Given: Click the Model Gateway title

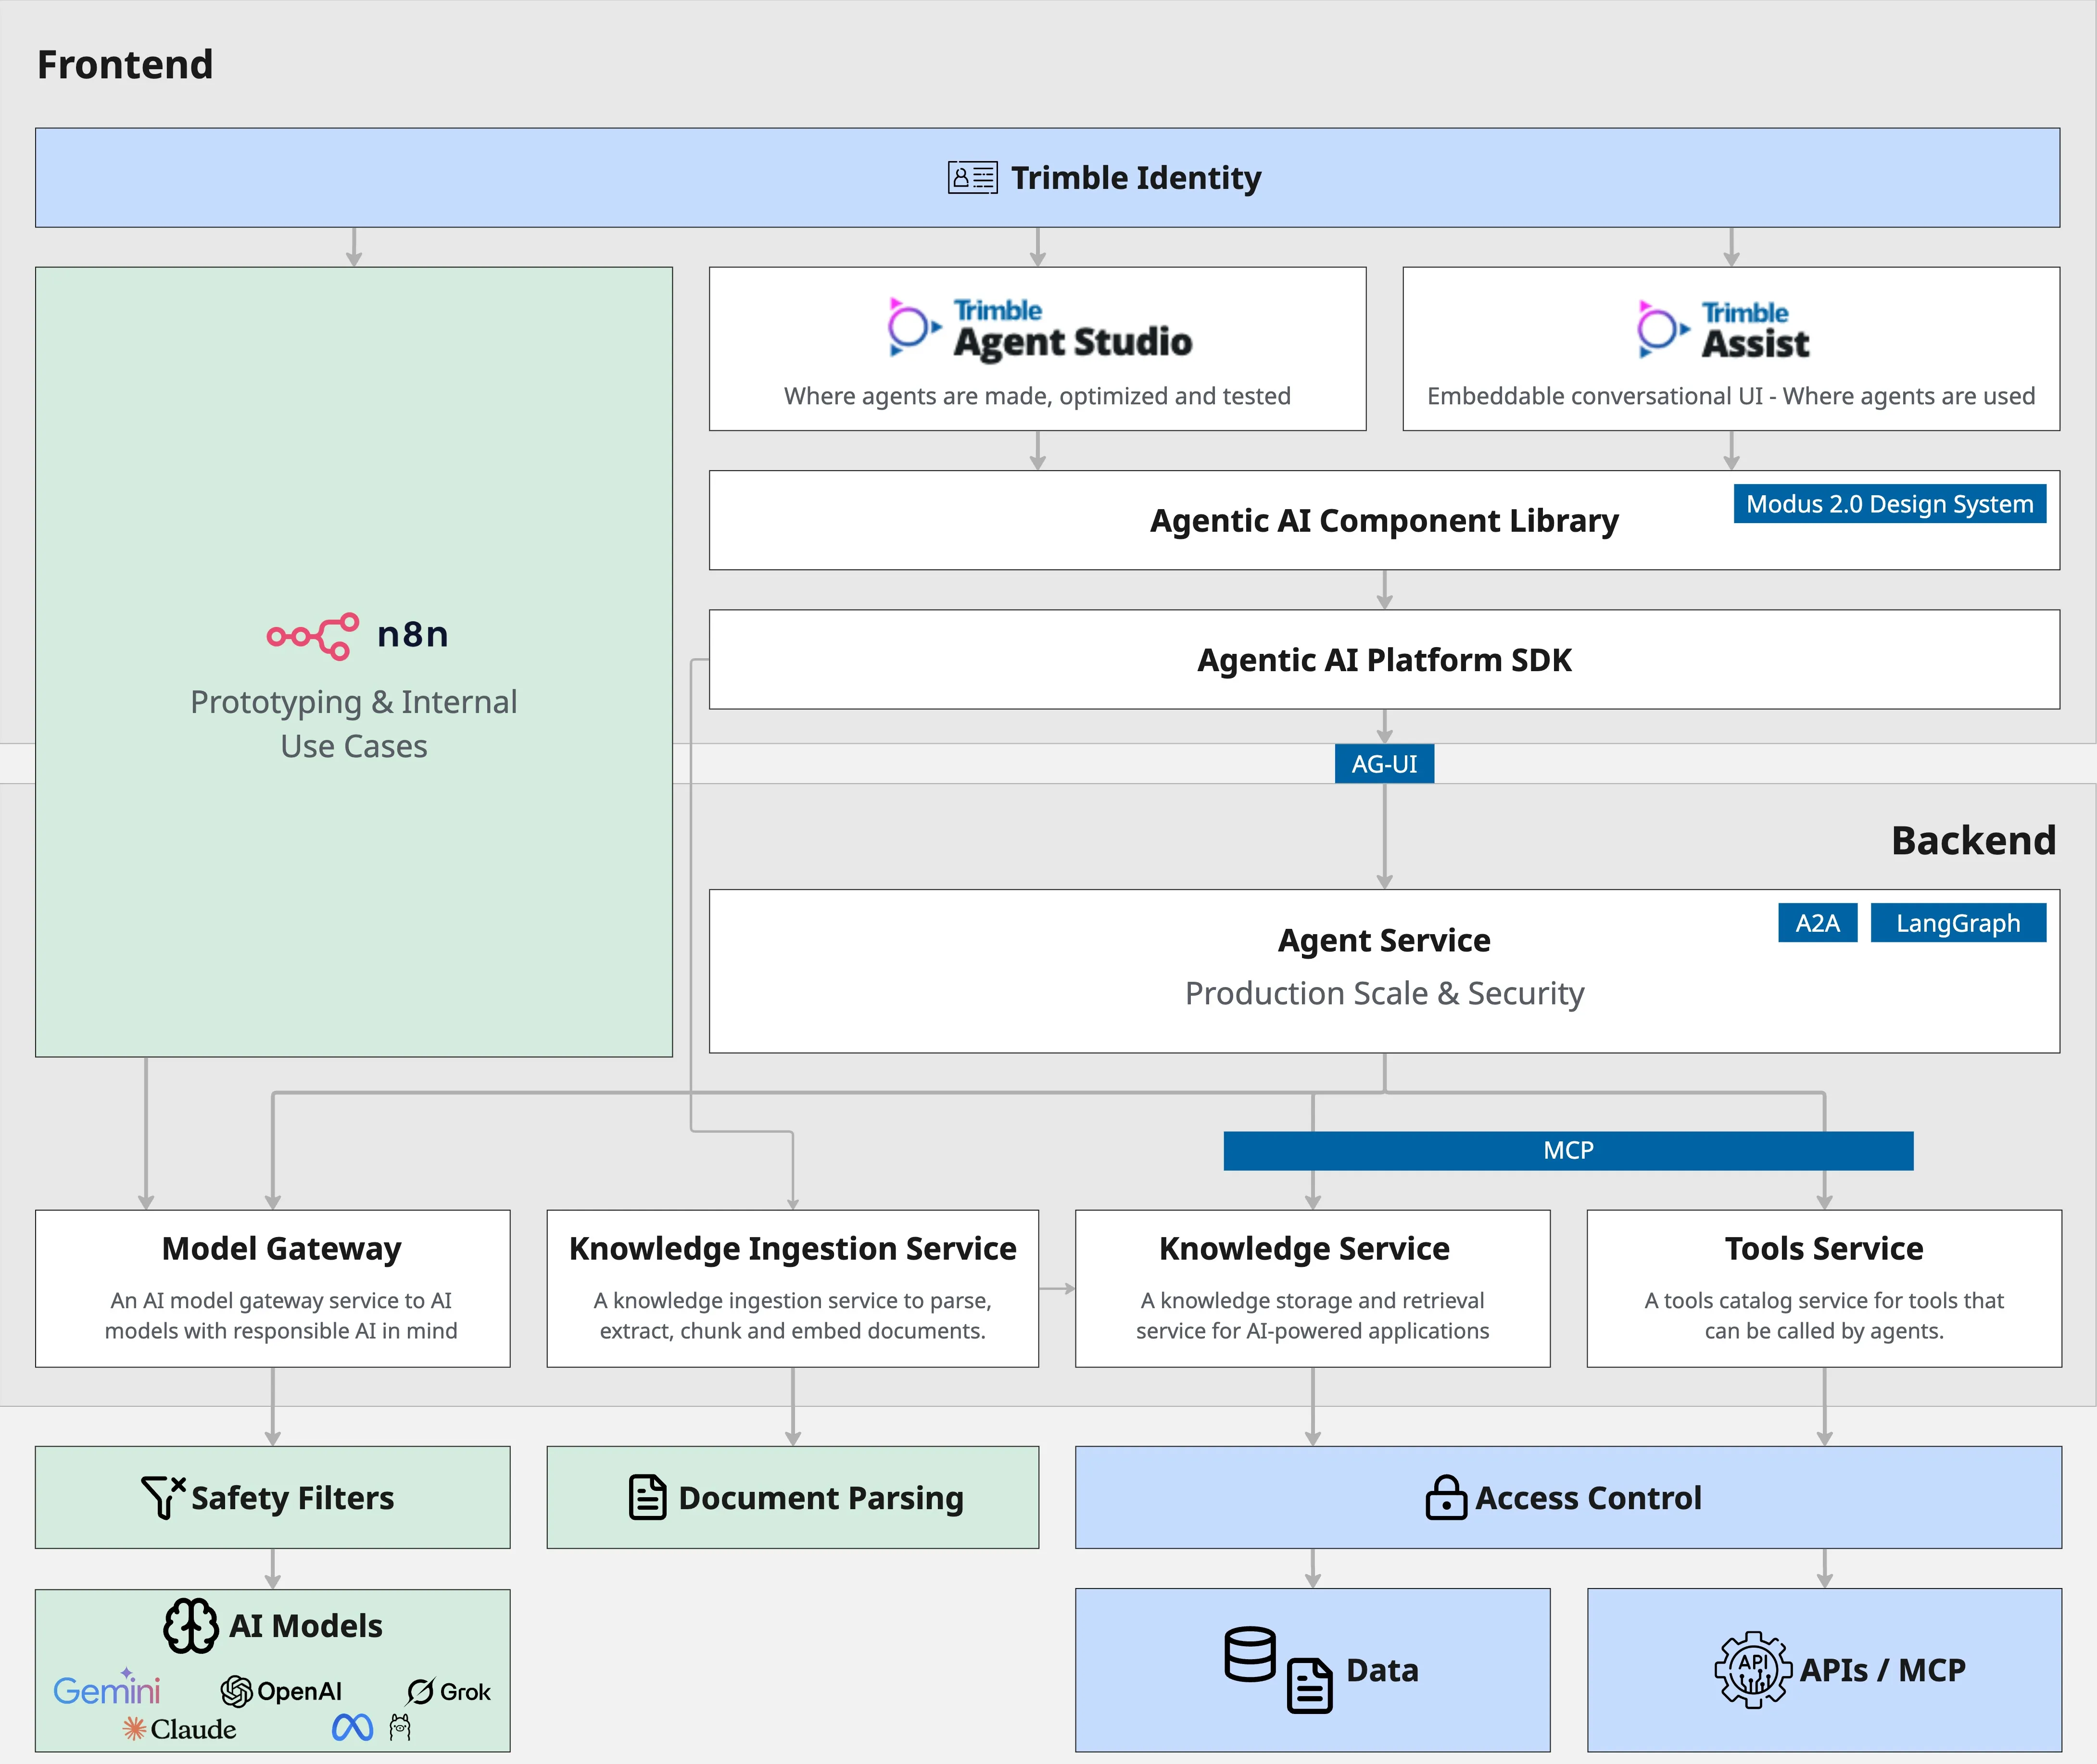Looking at the screenshot, I should click(x=281, y=1248).
